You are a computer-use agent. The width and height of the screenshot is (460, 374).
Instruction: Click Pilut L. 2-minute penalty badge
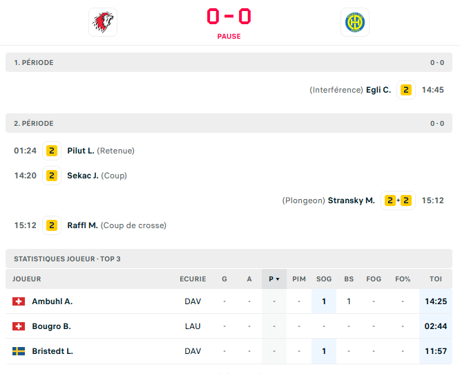(51, 151)
